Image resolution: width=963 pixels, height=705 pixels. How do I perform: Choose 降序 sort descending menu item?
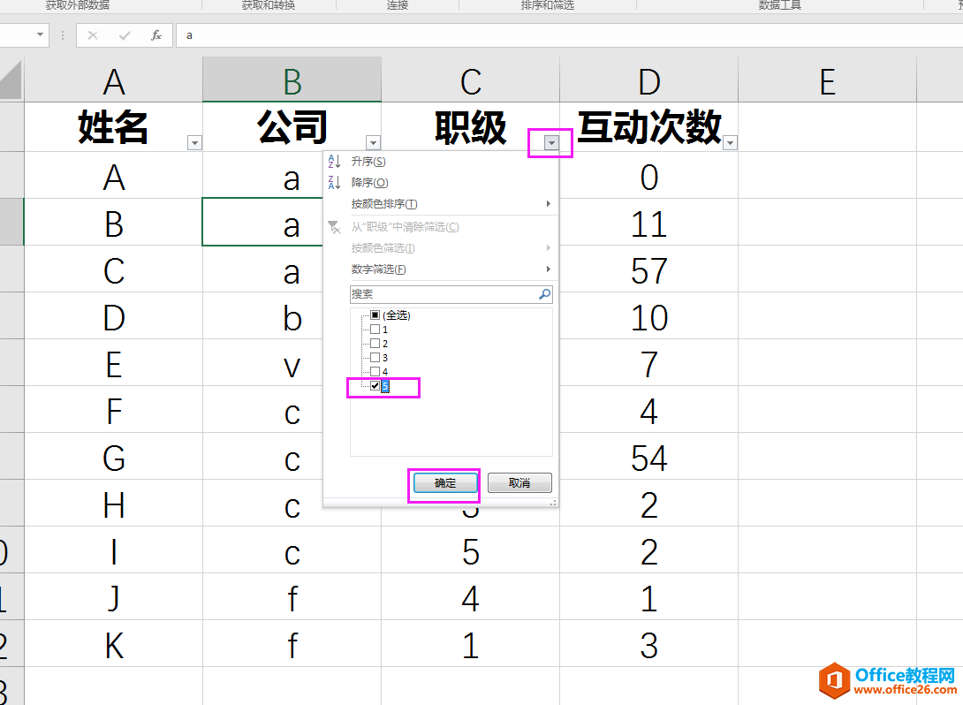[443, 182]
